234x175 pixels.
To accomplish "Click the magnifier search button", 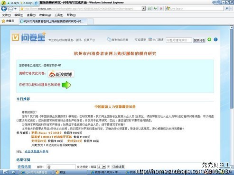I will click(x=227, y=9).
